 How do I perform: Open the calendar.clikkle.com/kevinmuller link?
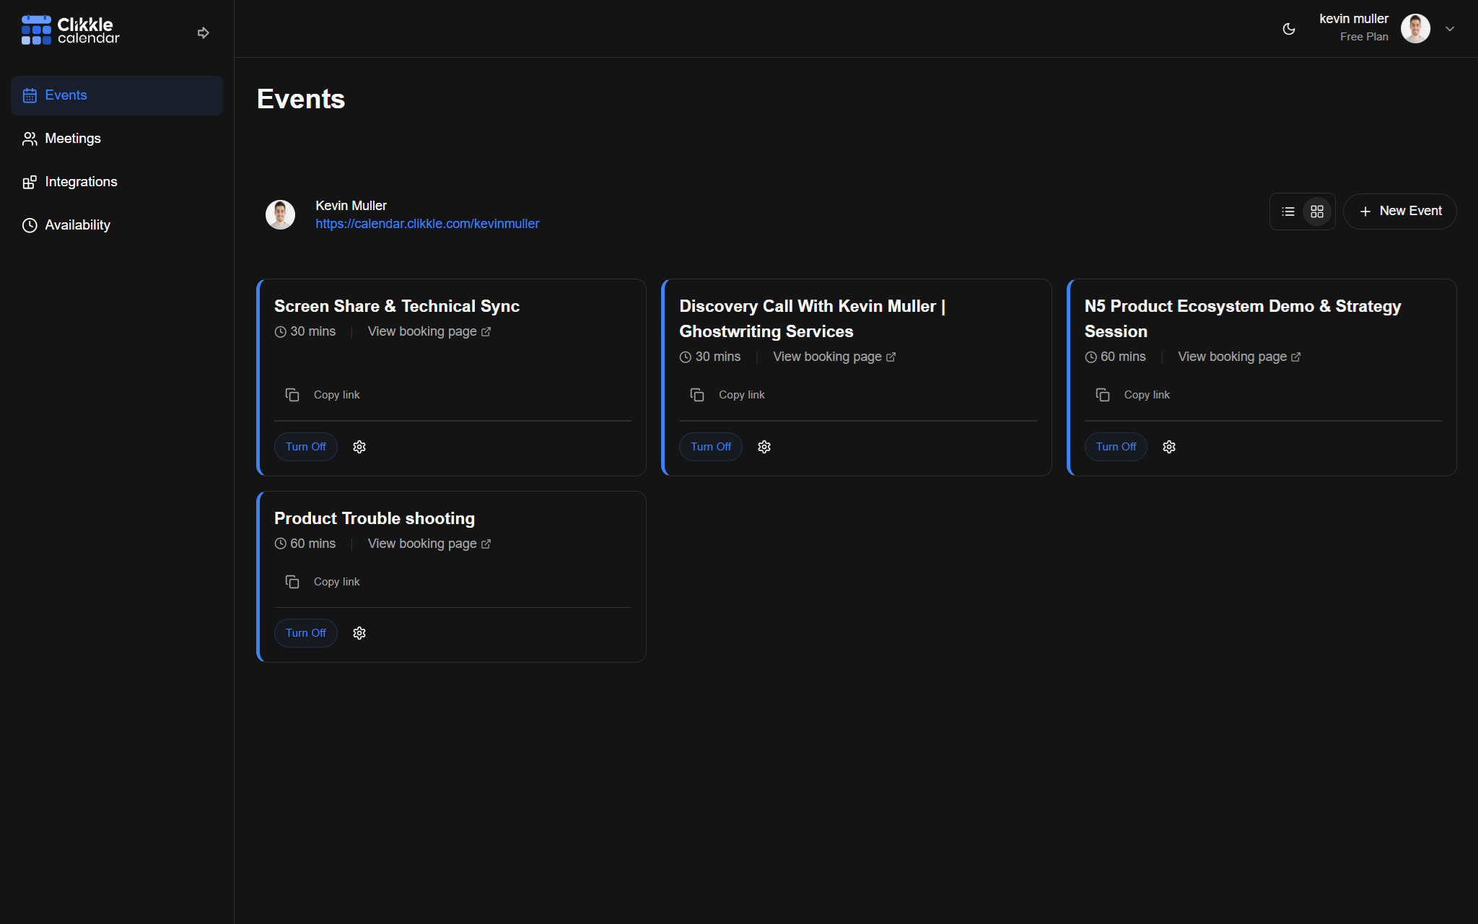[427, 224]
